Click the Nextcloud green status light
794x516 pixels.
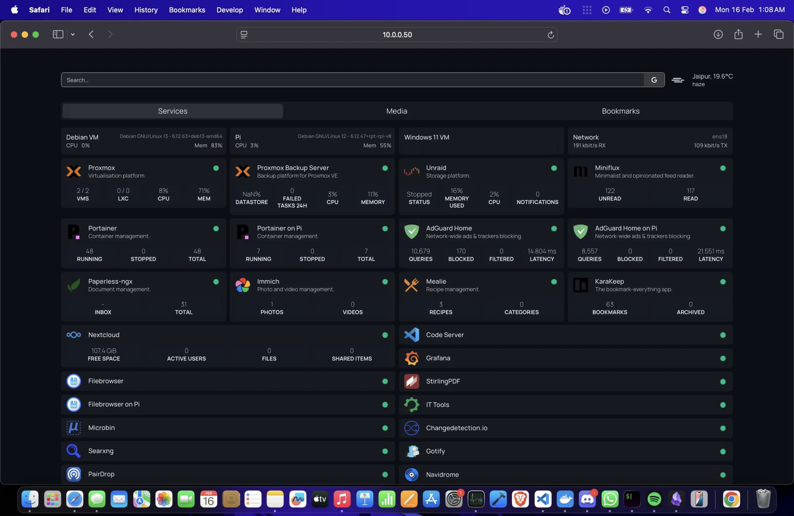(385, 335)
